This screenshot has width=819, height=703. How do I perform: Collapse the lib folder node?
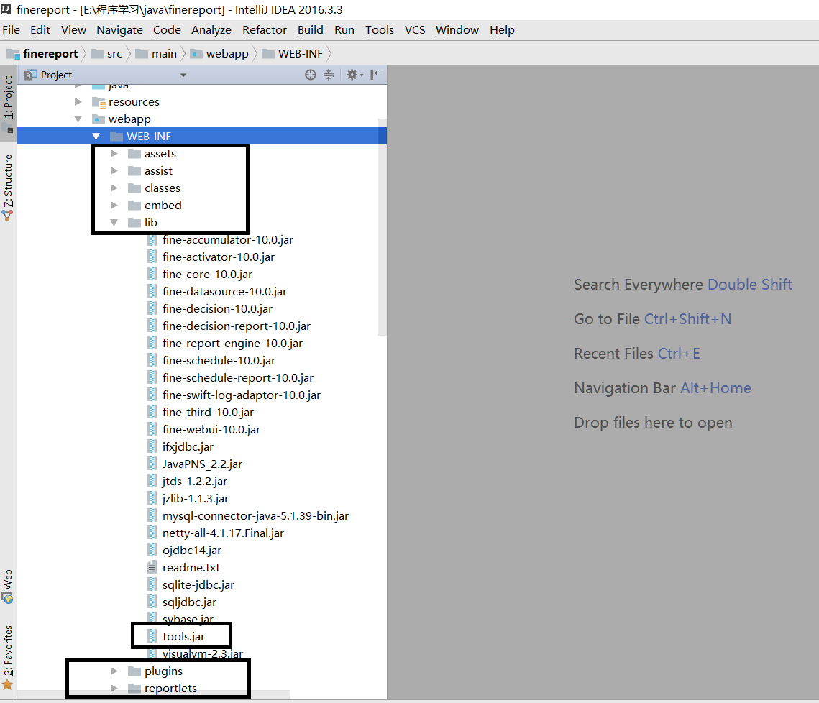tap(114, 223)
